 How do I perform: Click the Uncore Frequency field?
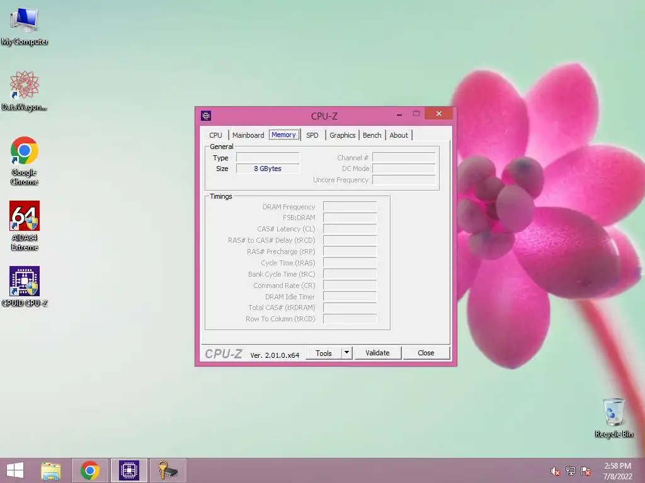404,180
